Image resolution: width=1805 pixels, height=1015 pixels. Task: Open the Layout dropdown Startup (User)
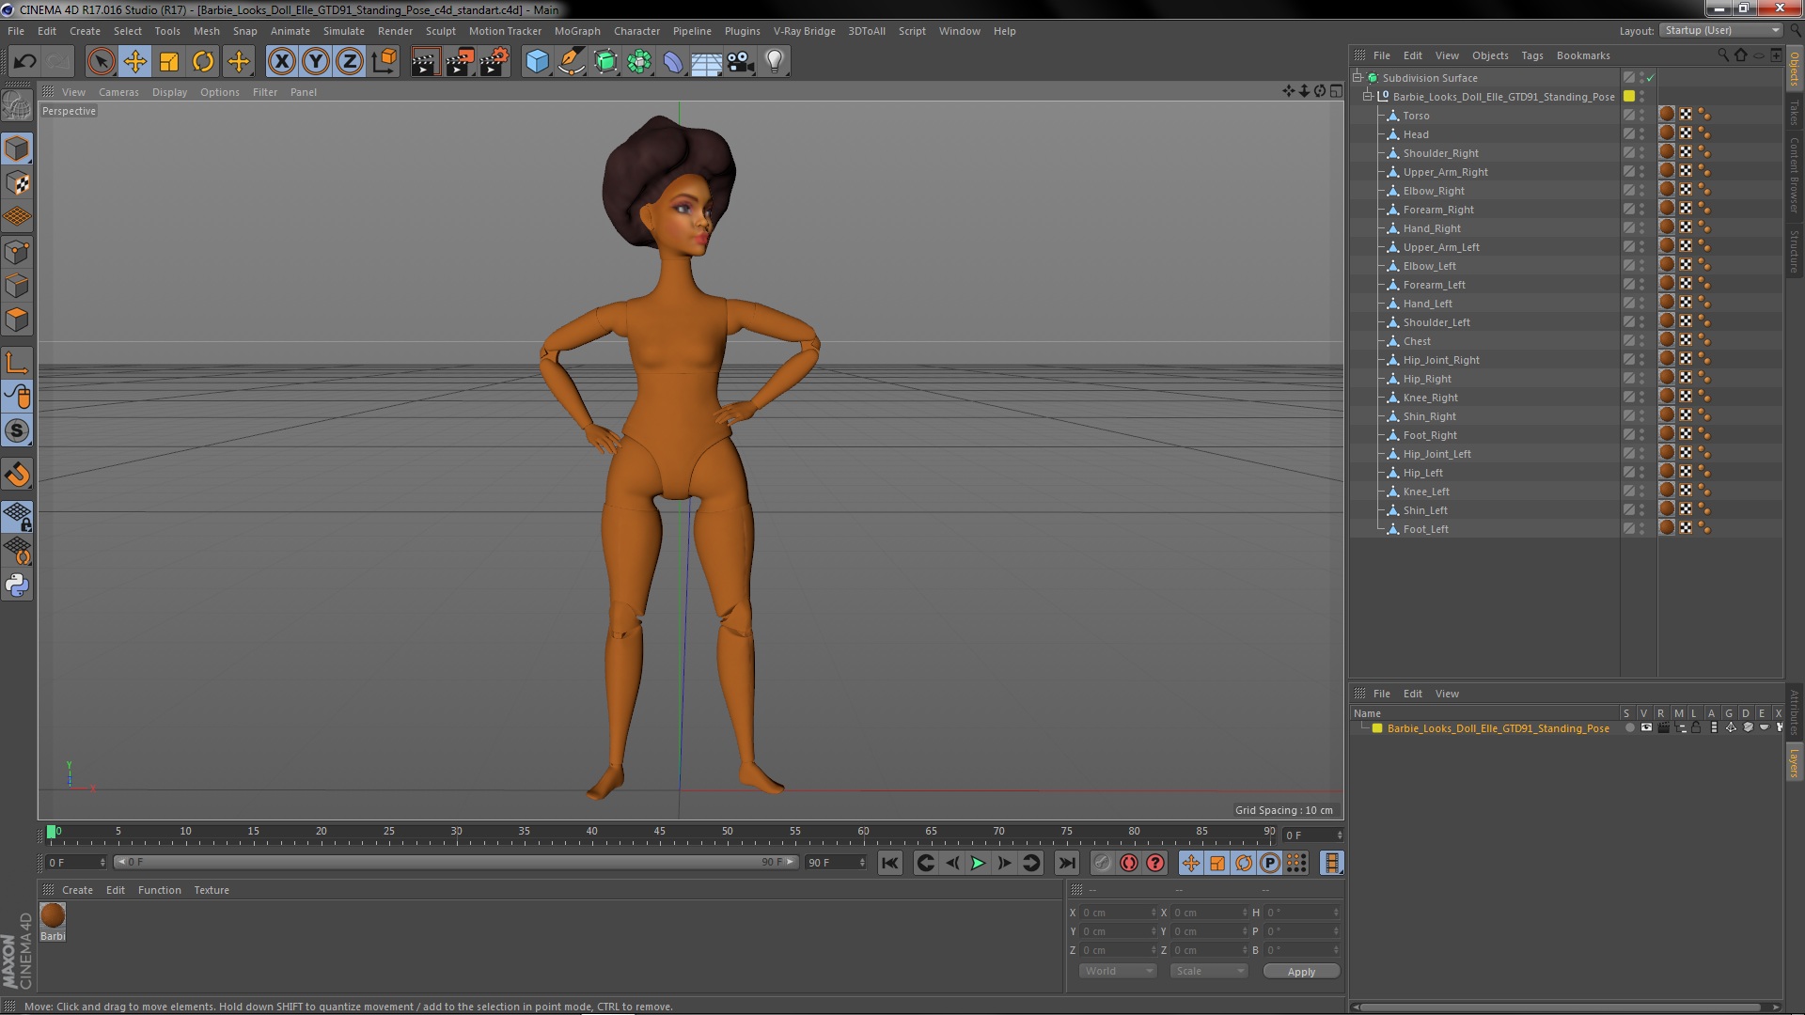click(x=1720, y=30)
